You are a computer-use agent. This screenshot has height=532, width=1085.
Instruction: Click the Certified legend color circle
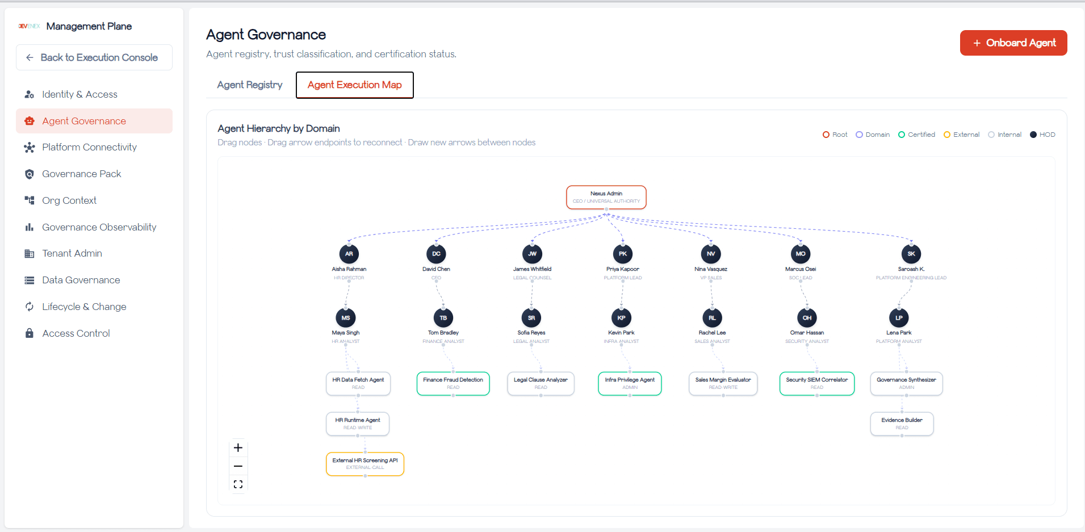(x=902, y=135)
